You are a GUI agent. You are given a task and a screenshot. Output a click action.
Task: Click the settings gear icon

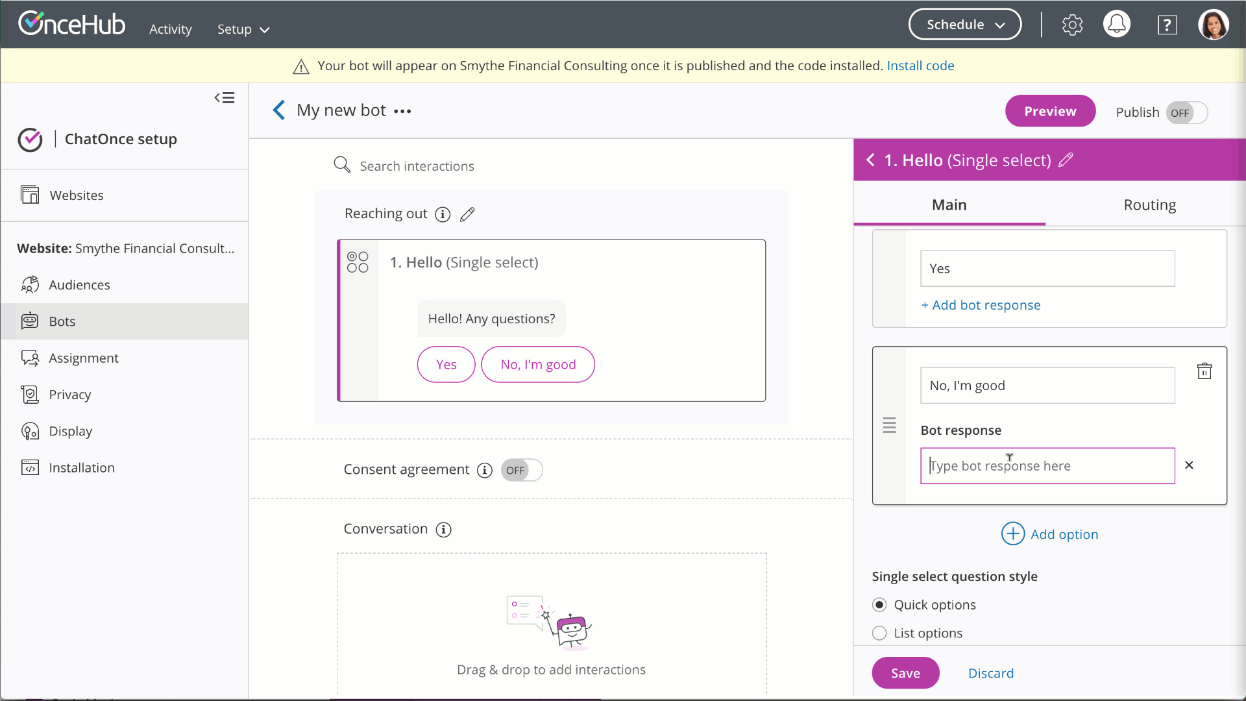1072,25
